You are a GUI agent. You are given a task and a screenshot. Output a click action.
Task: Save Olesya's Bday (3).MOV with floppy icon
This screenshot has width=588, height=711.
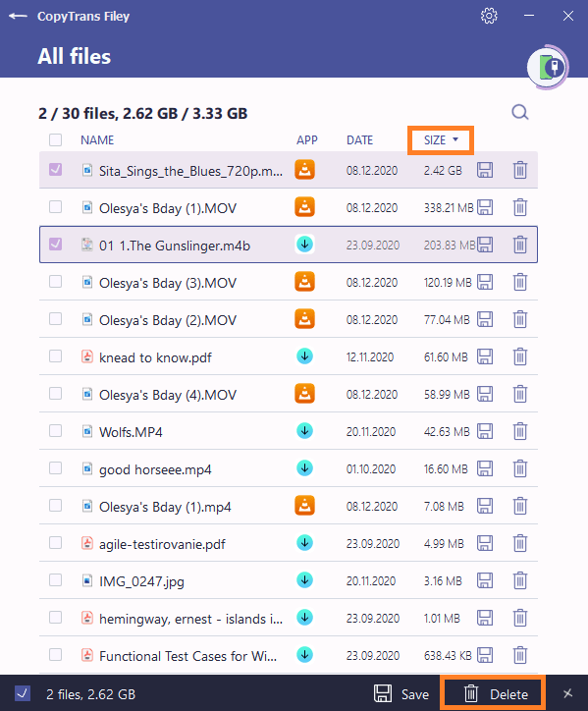click(485, 282)
